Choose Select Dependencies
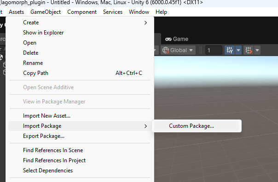Screen dimensions: 278x182 (x=80, y=171)
